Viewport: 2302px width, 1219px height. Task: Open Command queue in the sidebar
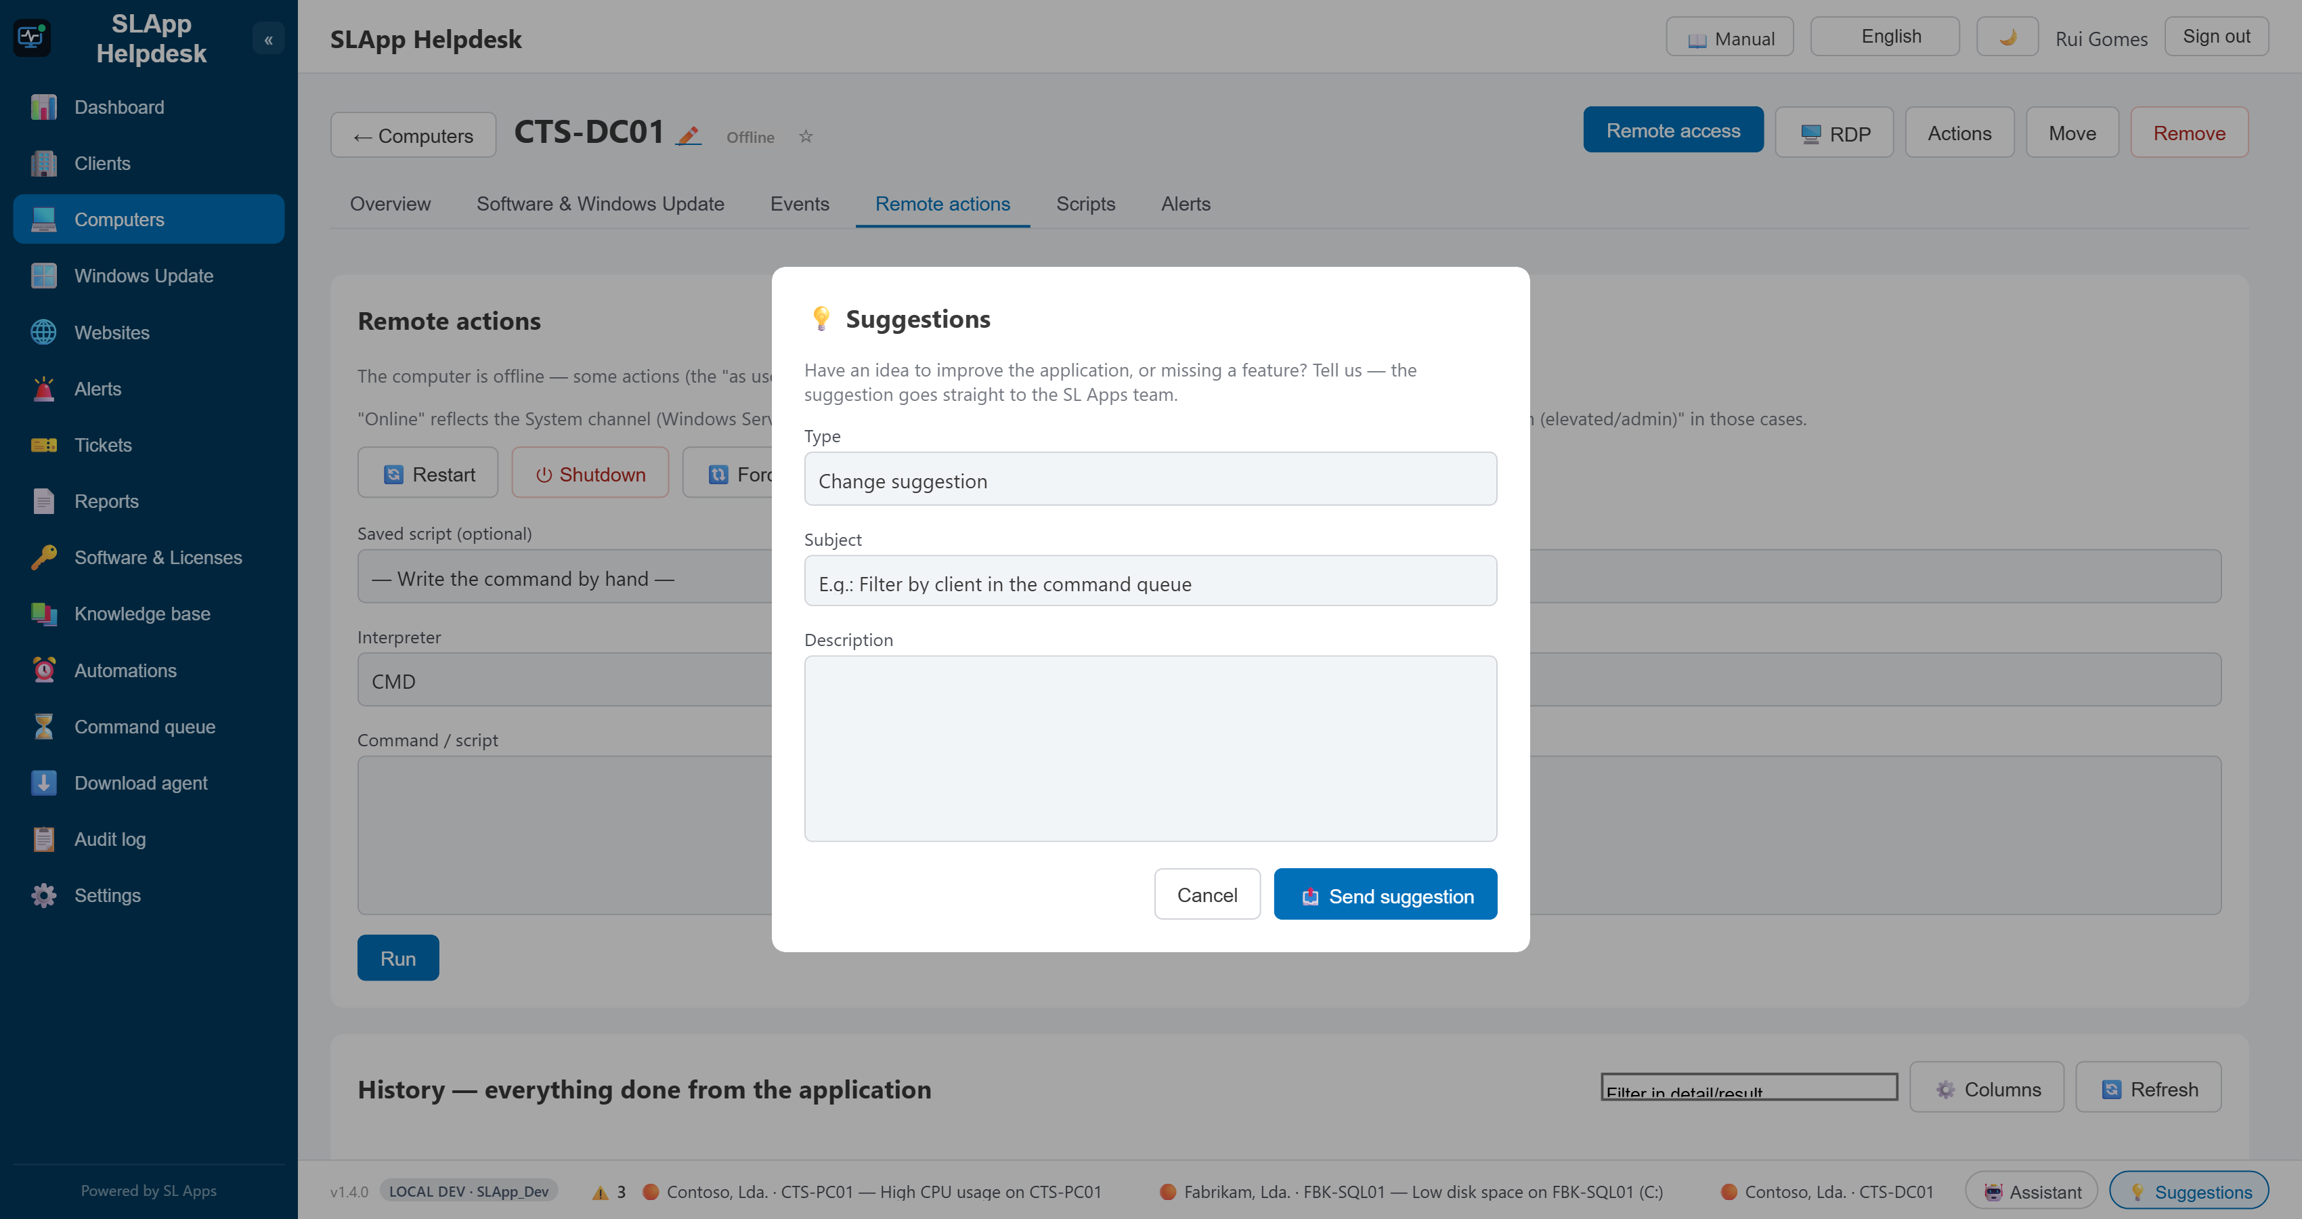tap(148, 727)
